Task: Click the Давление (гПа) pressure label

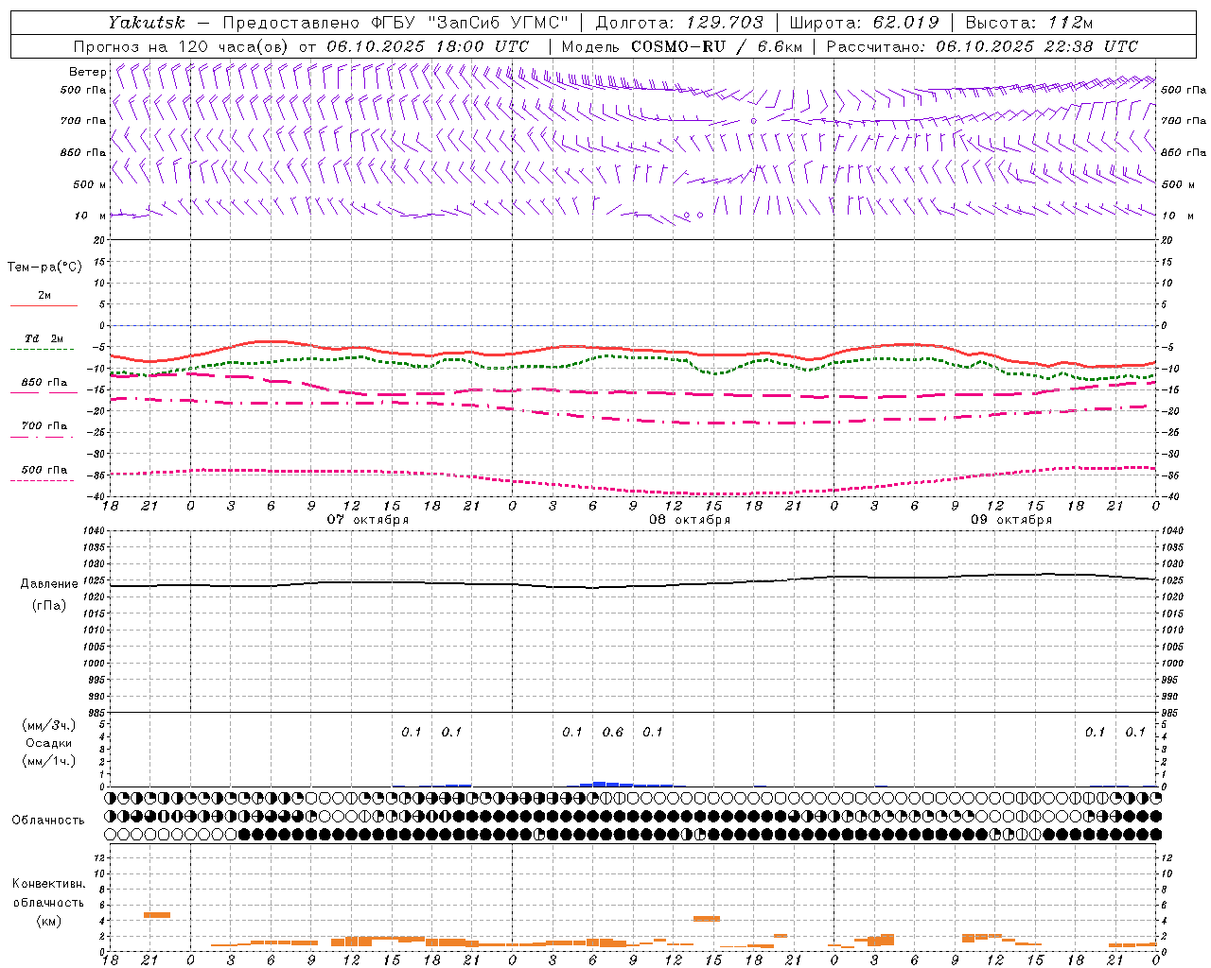Action: tap(49, 595)
